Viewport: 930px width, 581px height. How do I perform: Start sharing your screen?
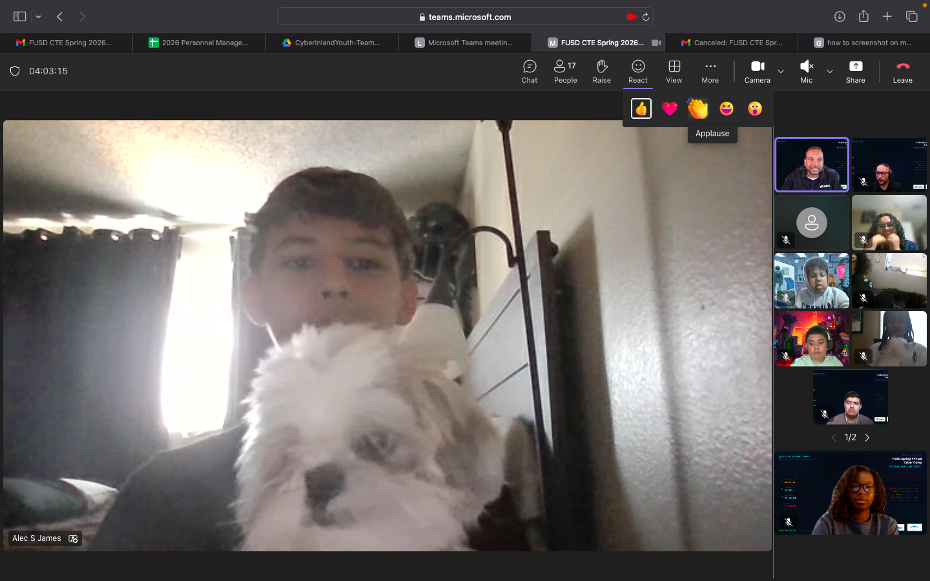pos(855,71)
